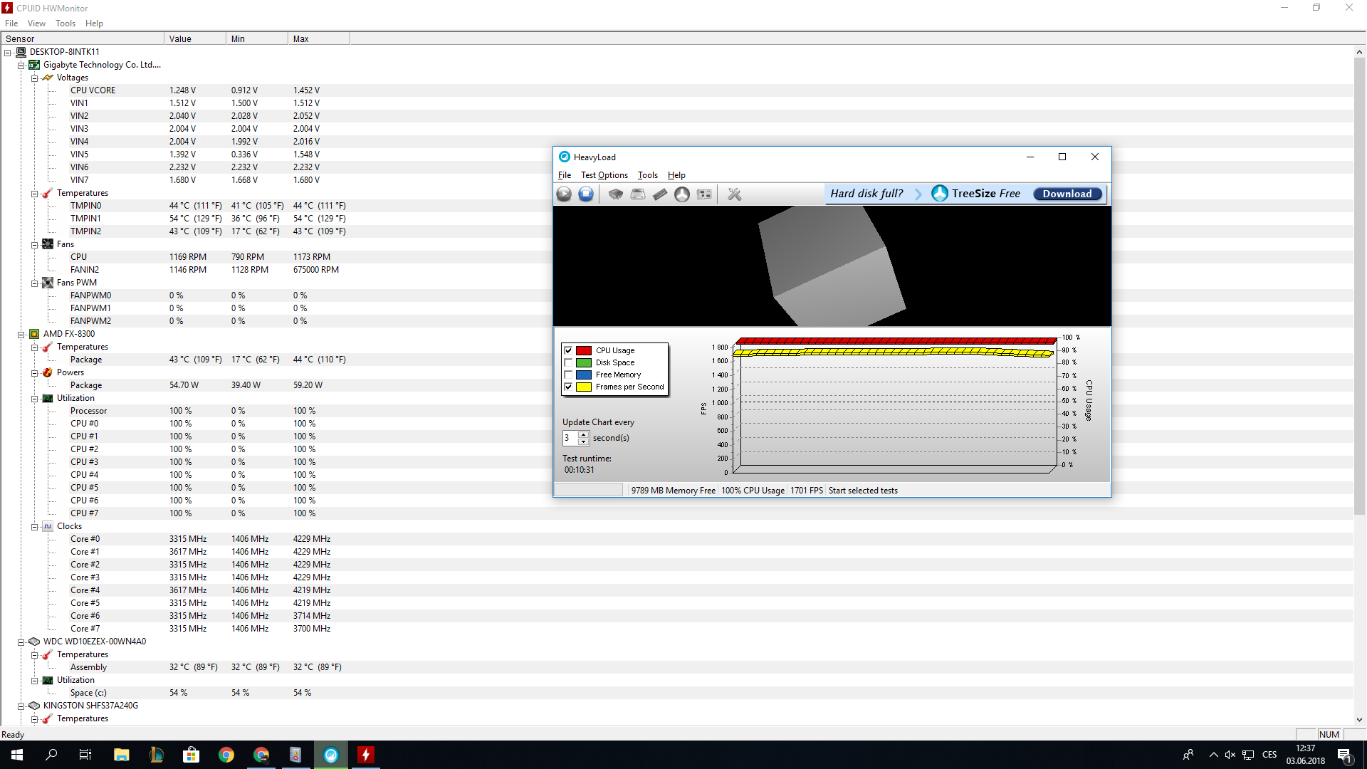Click the Start selected tests status text

[x=863, y=491]
